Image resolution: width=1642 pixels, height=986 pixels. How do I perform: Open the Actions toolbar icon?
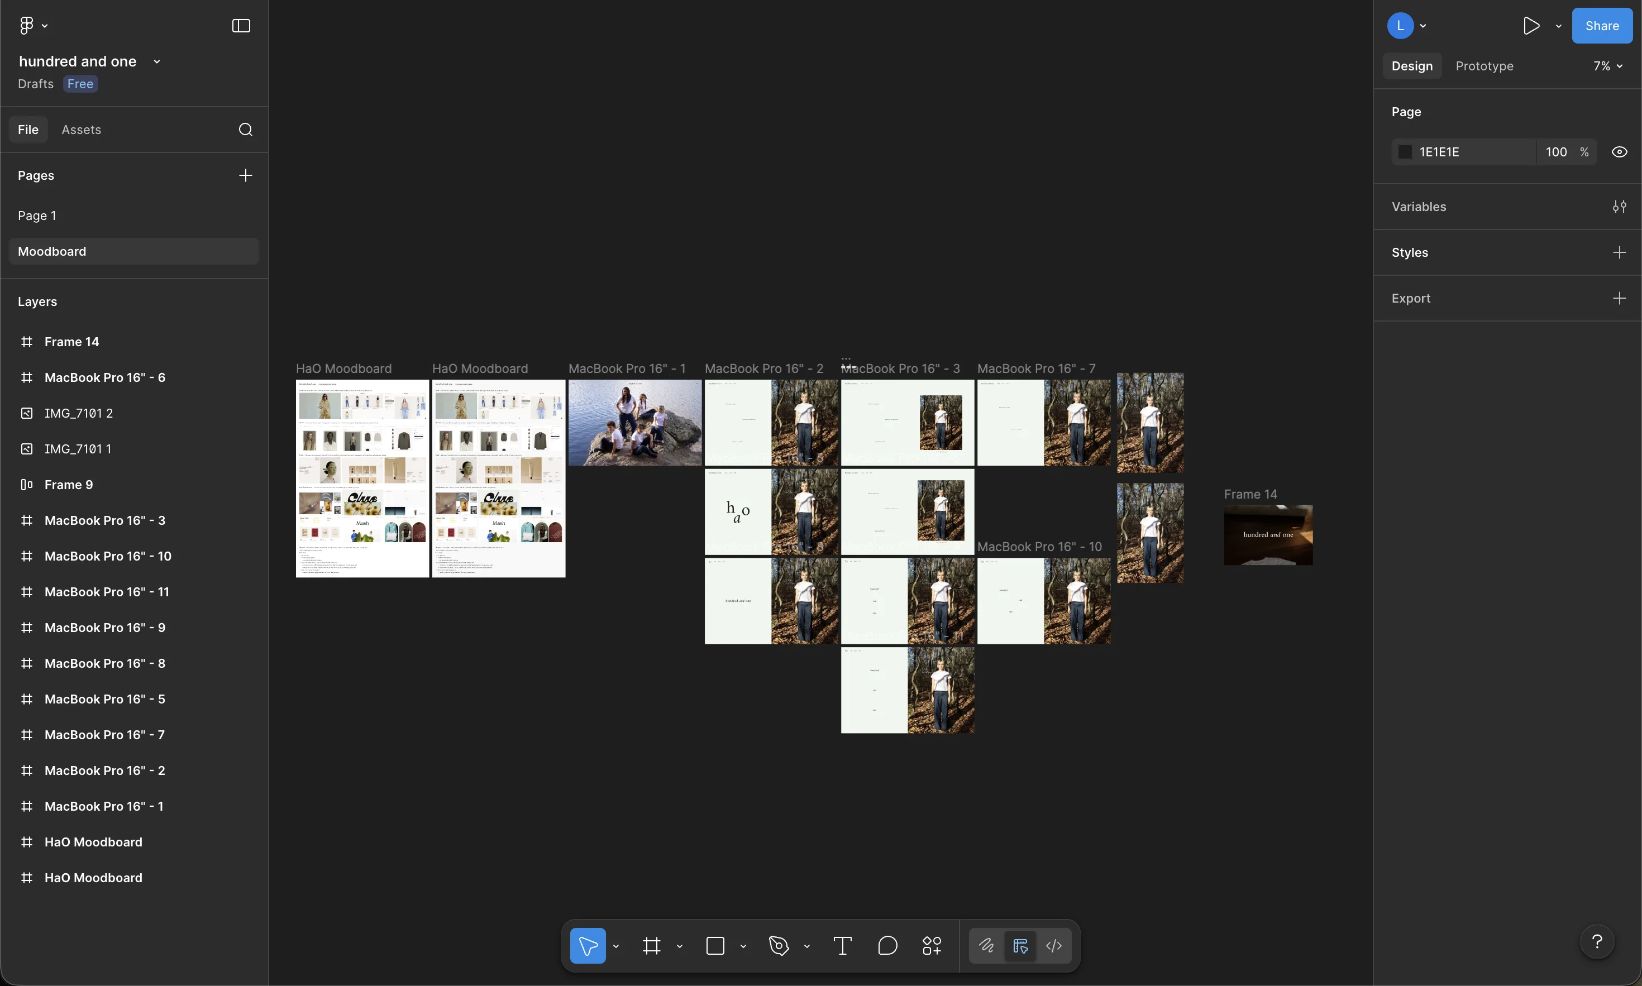[x=931, y=945]
